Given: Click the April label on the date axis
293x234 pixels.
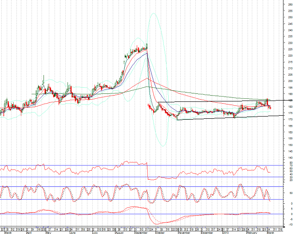Looking at the screenshot, I should click(29, 232).
